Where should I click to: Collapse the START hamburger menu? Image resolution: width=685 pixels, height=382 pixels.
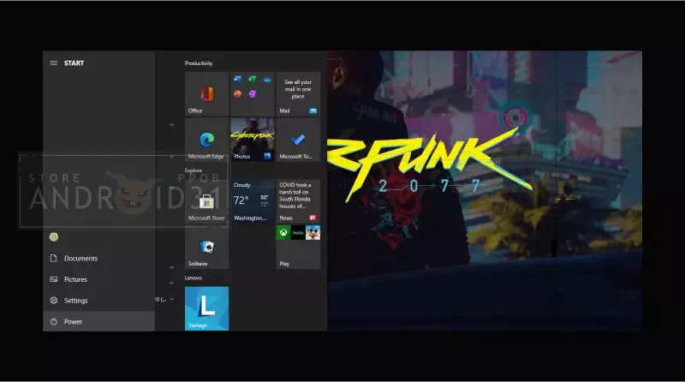click(x=54, y=63)
